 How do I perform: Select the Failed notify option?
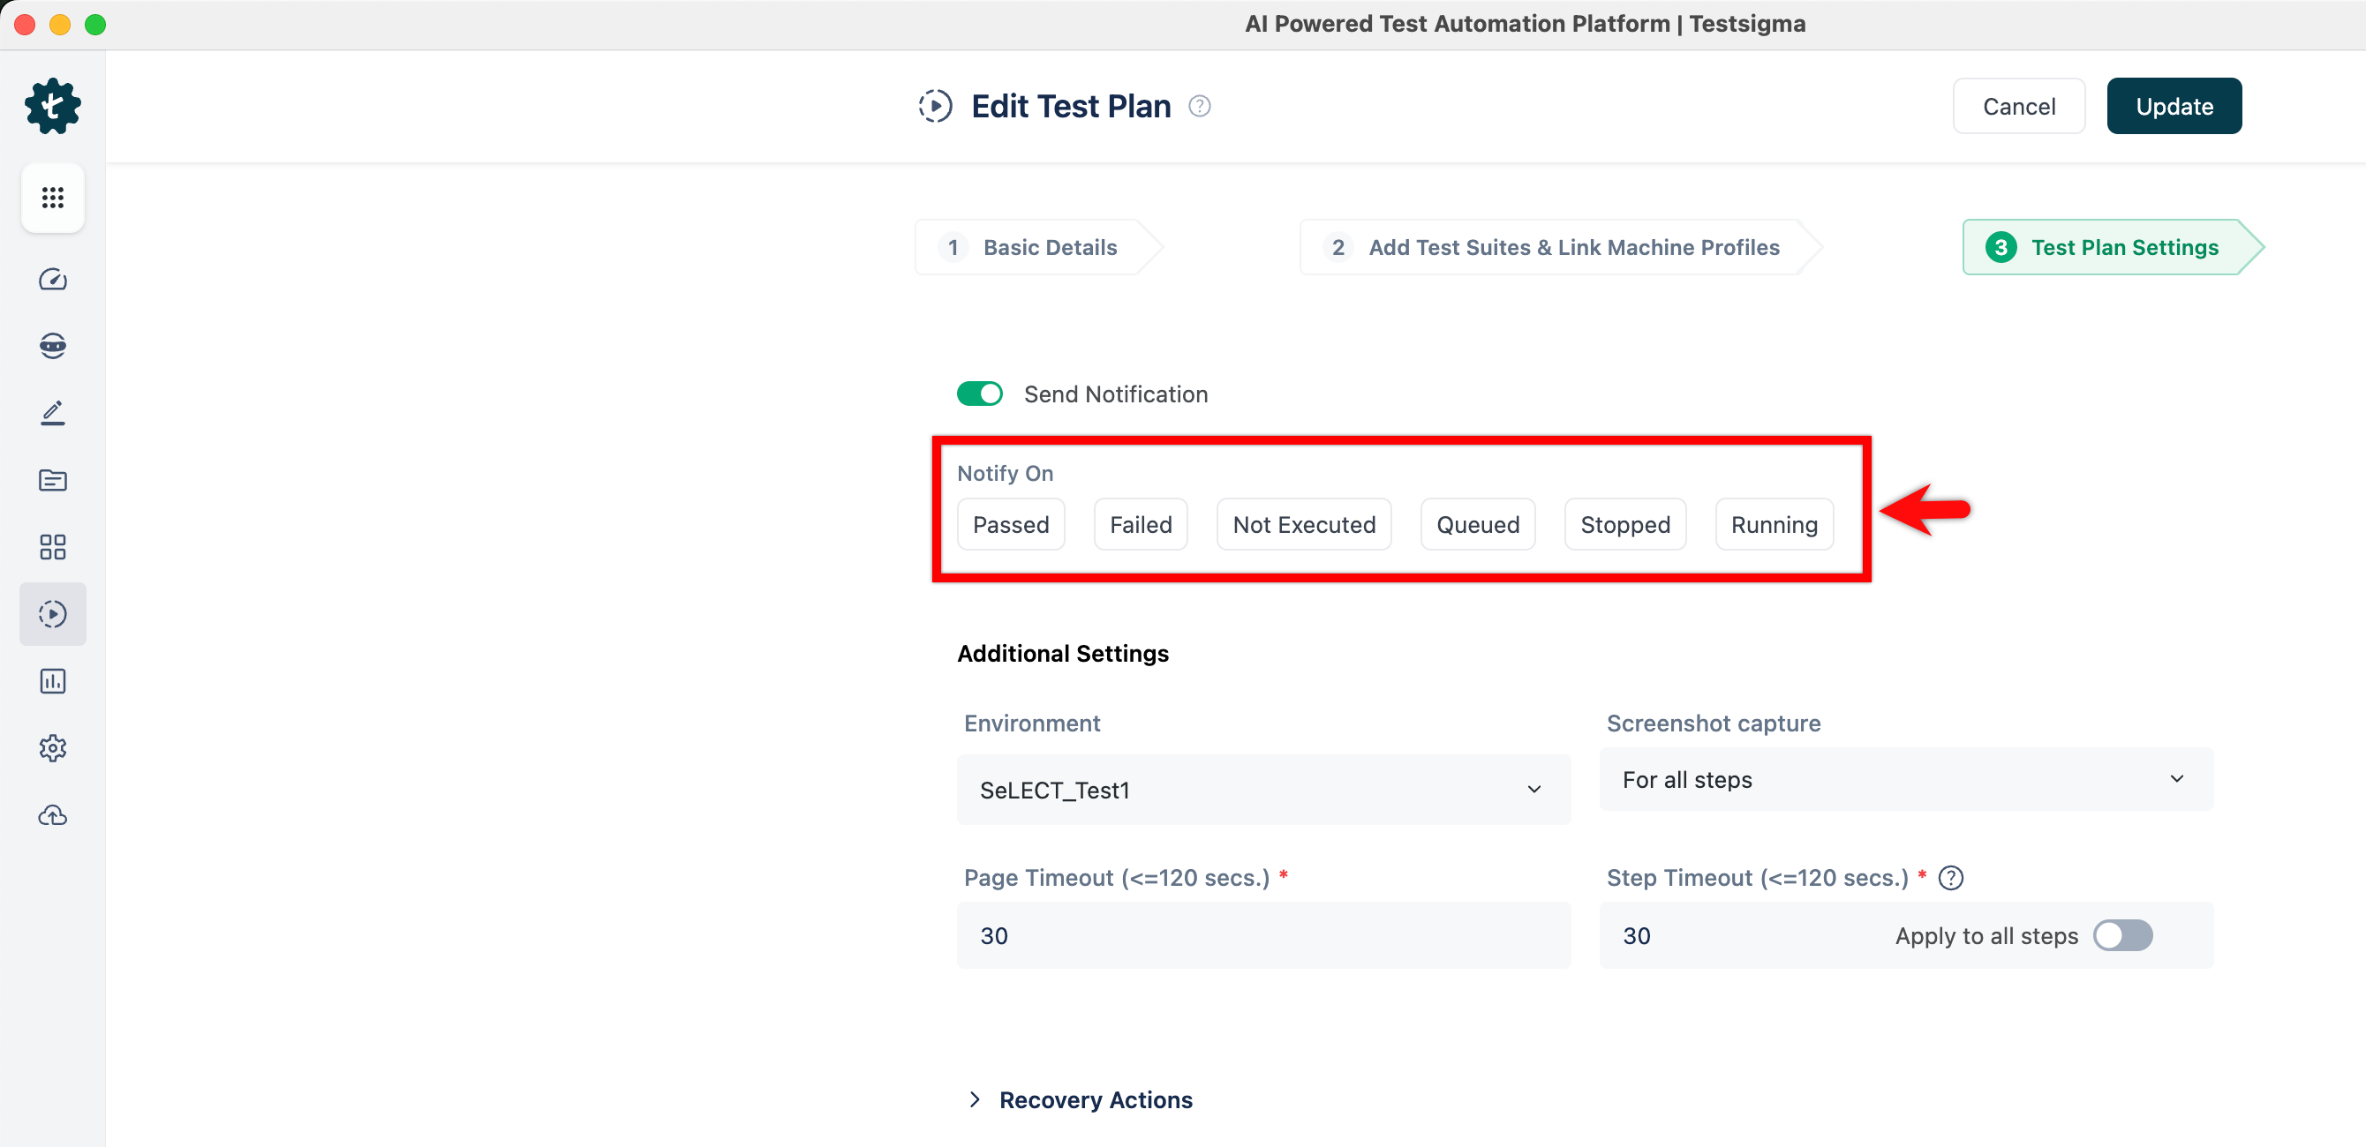tap(1140, 524)
